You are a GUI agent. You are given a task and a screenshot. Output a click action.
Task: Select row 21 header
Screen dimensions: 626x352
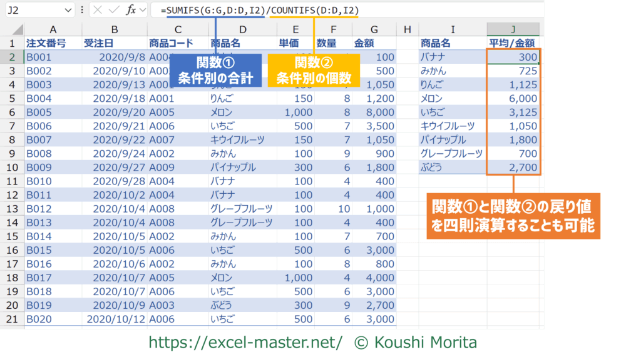tap(11, 318)
